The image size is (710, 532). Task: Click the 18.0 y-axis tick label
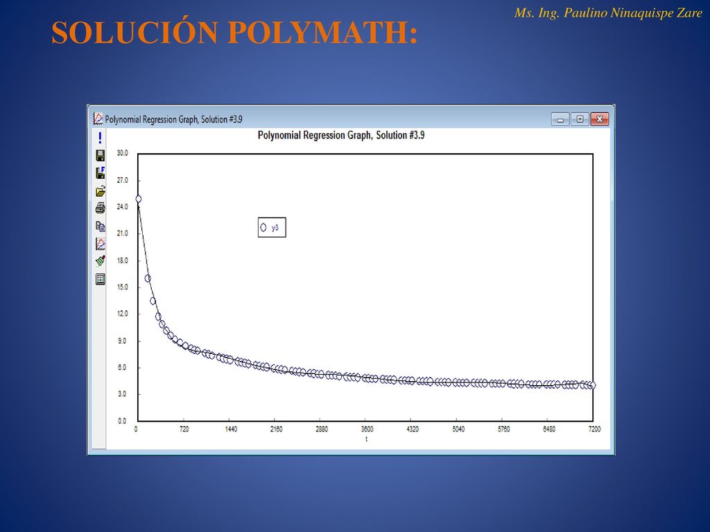click(123, 260)
